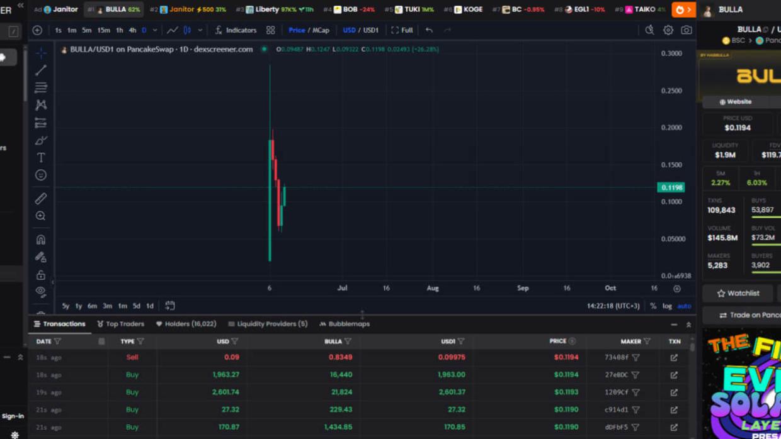Open the Liquidity Providers (5) tab
This screenshot has width=781, height=439.
coord(268,324)
